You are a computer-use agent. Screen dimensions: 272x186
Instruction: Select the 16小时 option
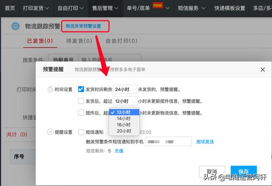click(x=124, y=125)
